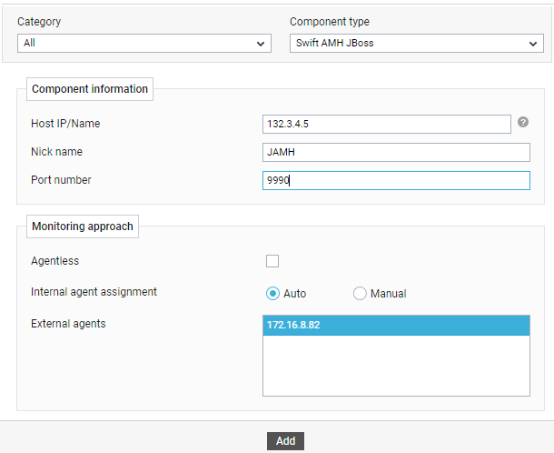Click the Auto option label

(x=294, y=294)
